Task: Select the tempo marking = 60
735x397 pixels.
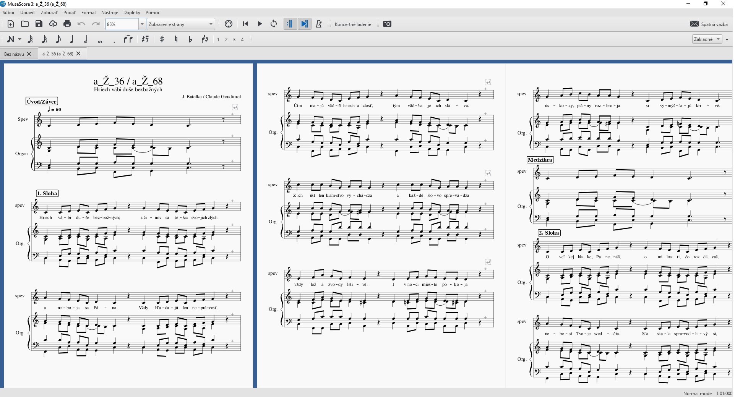Action: click(54, 109)
